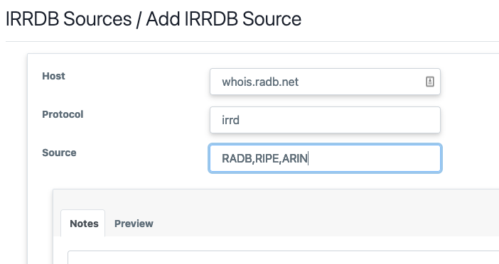Click inside the notes text area below the tabs
The width and height of the screenshot is (499, 264).
[283, 258]
